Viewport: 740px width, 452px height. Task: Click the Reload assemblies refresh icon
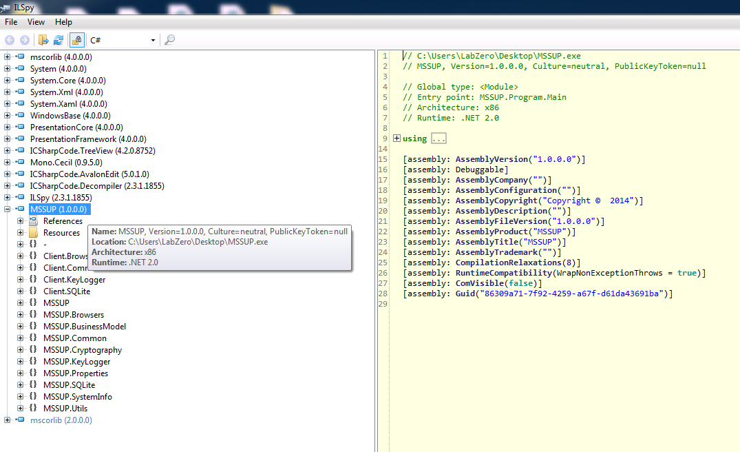(x=59, y=41)
